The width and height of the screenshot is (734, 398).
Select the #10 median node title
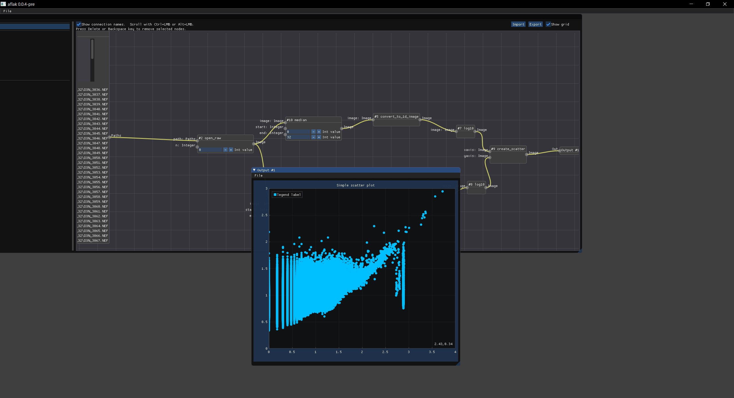click(x=297, y=120)
